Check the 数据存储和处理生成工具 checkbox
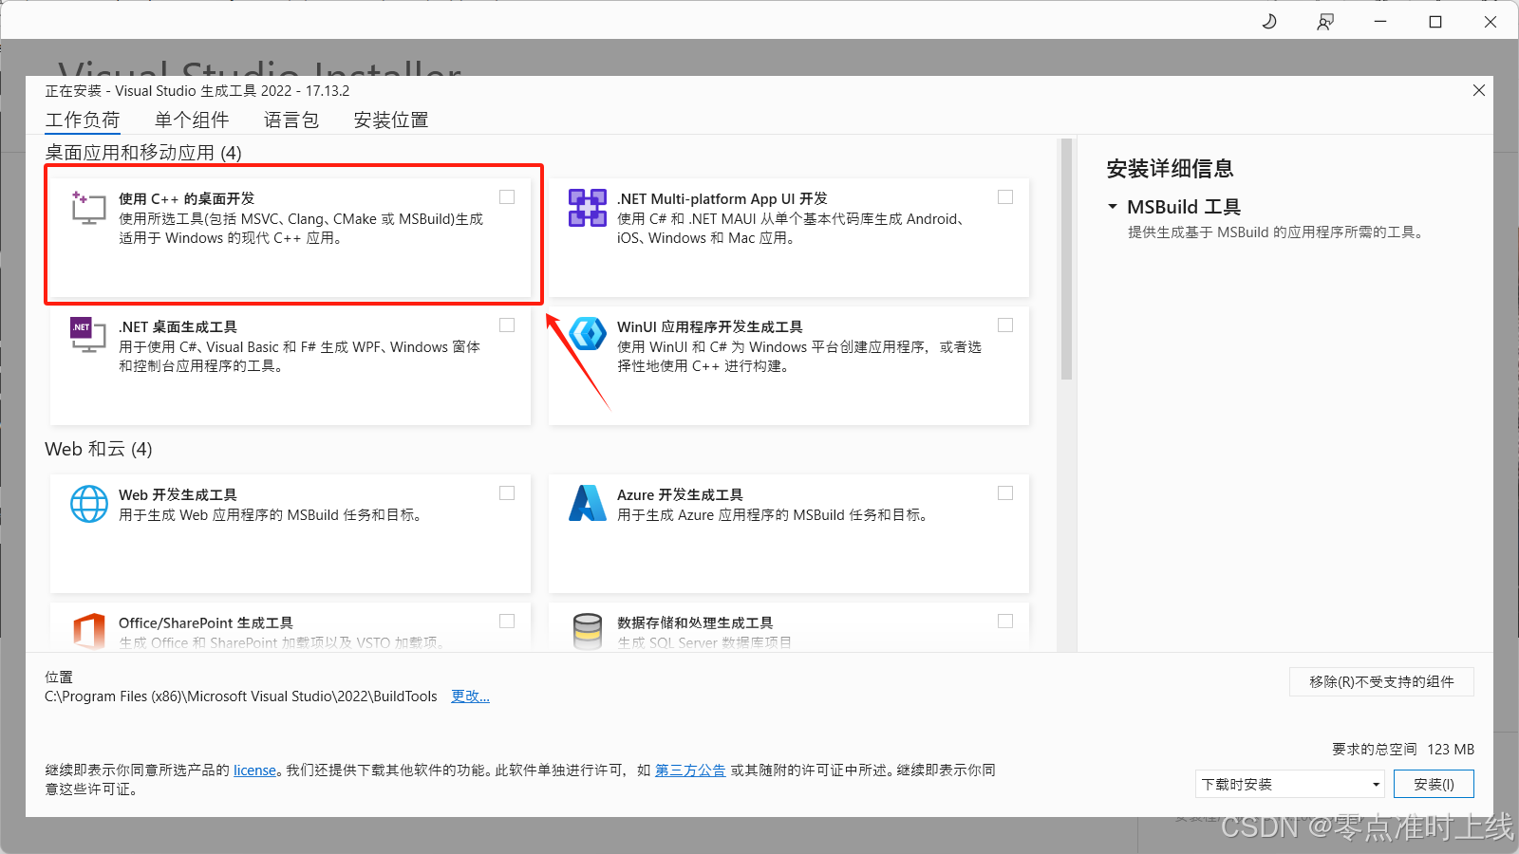 (1005, 622)
